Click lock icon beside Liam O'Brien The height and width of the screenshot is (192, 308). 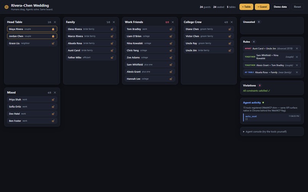coord(171,36)
